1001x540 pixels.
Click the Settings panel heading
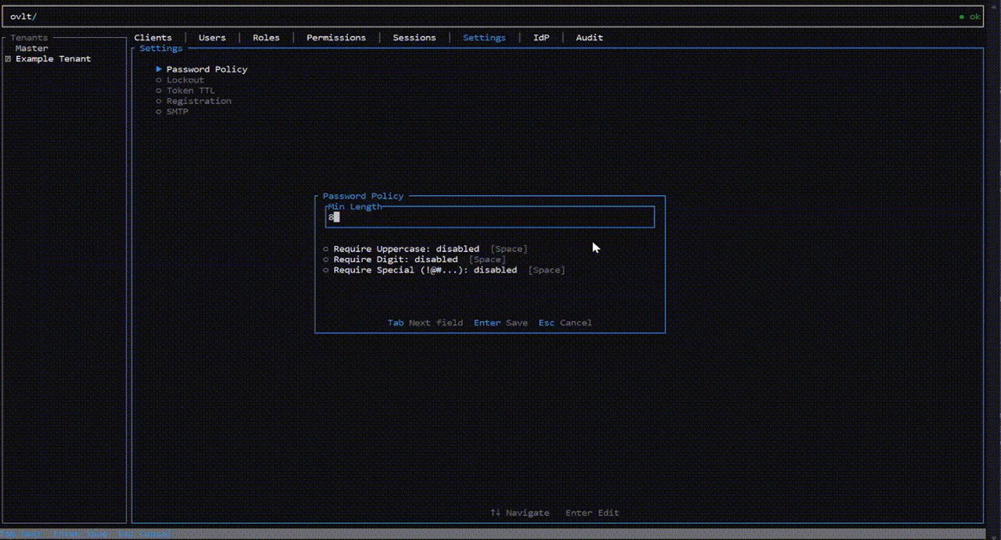click(161, 48)
